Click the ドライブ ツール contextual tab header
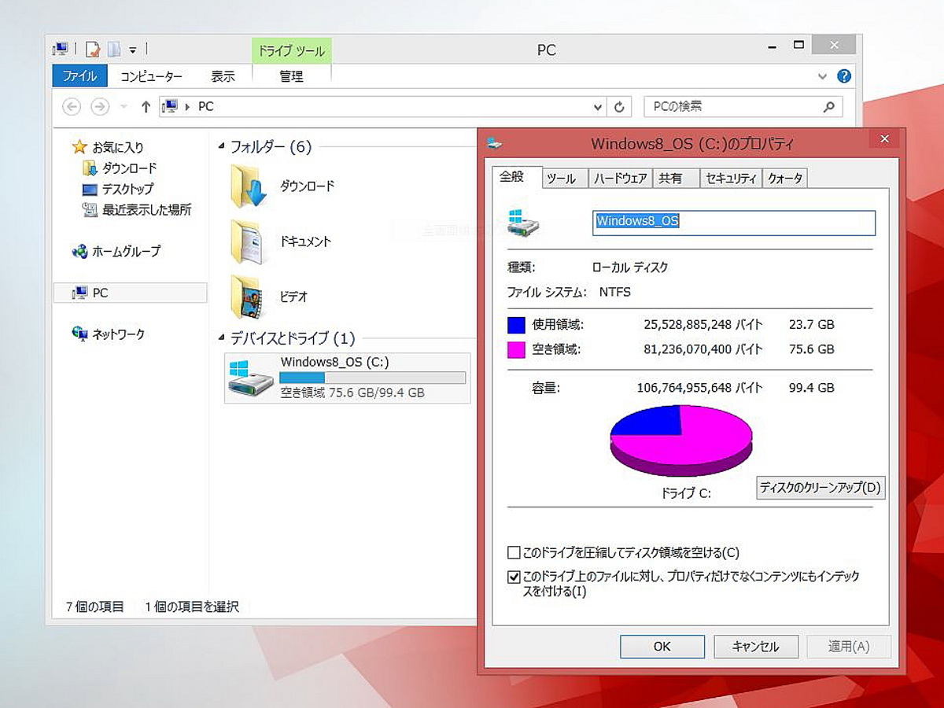Viewport: 944px width, 708px height. [291, 51]
